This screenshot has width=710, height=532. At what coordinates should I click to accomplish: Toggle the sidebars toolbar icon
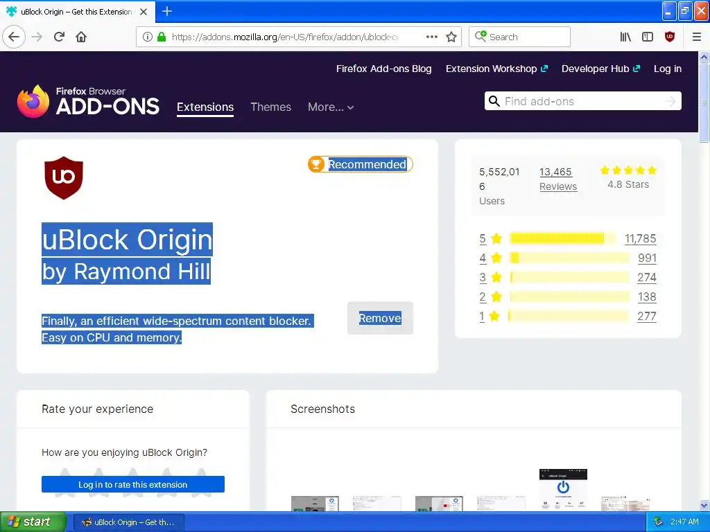(648, 37)
